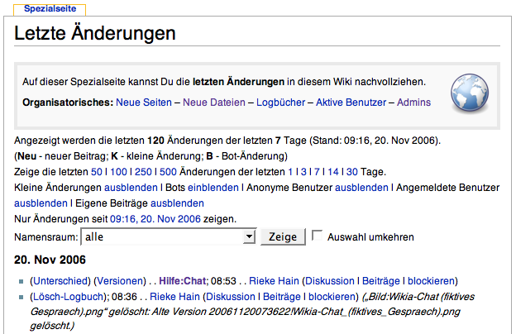Open Unterschied for Hilfe:Chat entry
This screenshot has width=516, height=334.
tap(60, 281)
